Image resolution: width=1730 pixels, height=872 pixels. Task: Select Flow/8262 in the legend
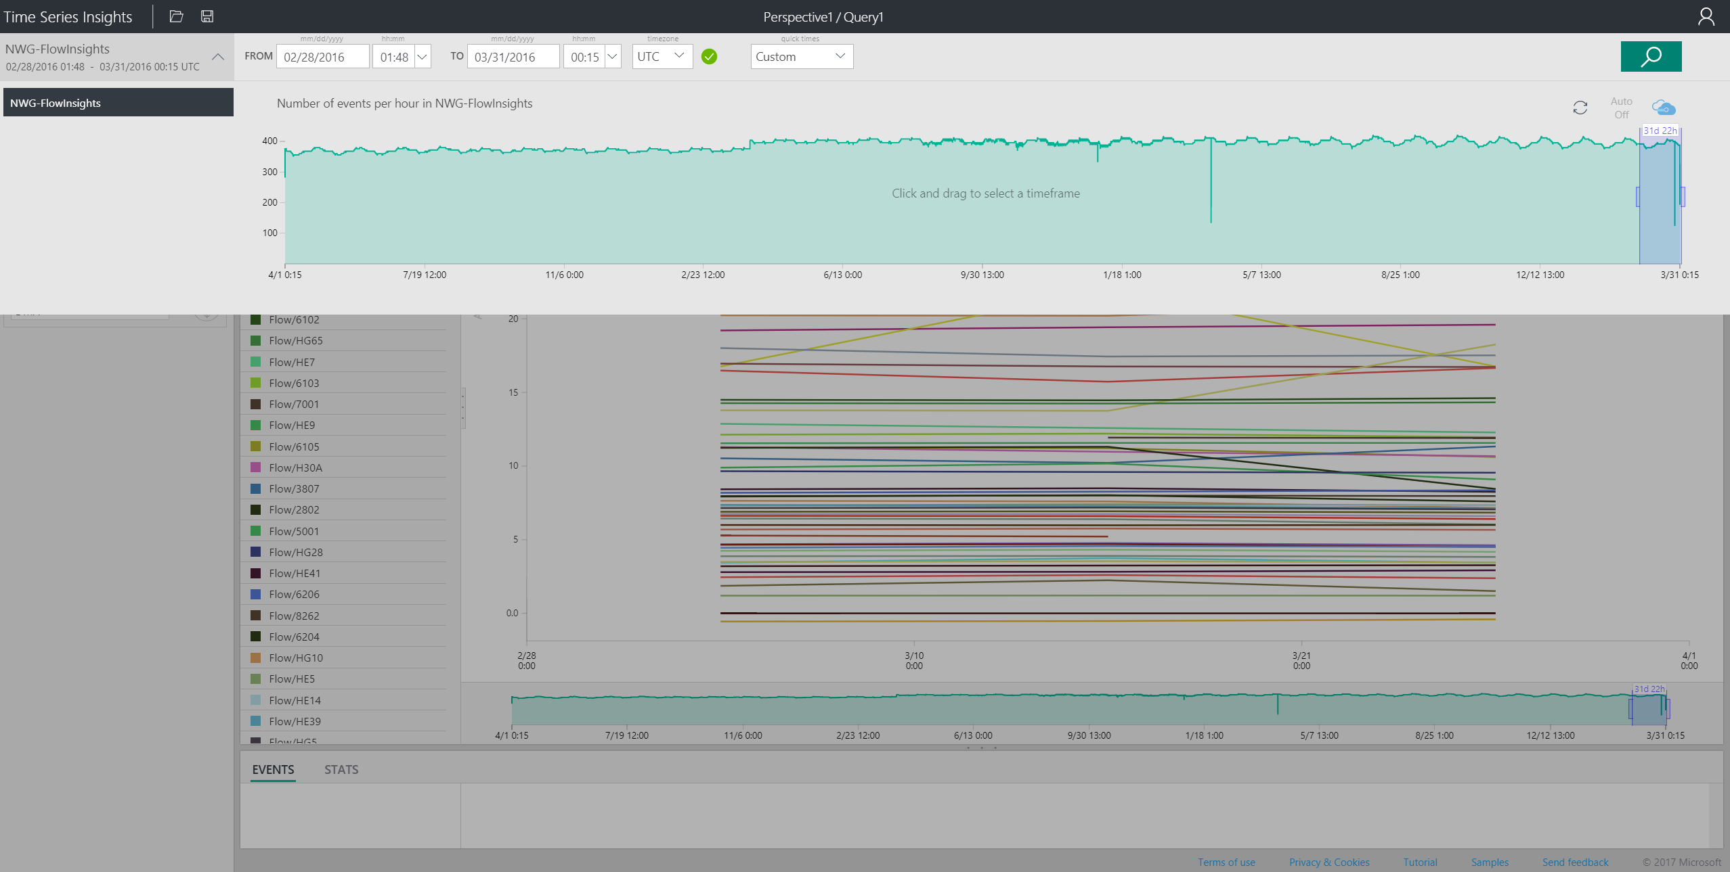pyautogui.click(x=343, y=616)
